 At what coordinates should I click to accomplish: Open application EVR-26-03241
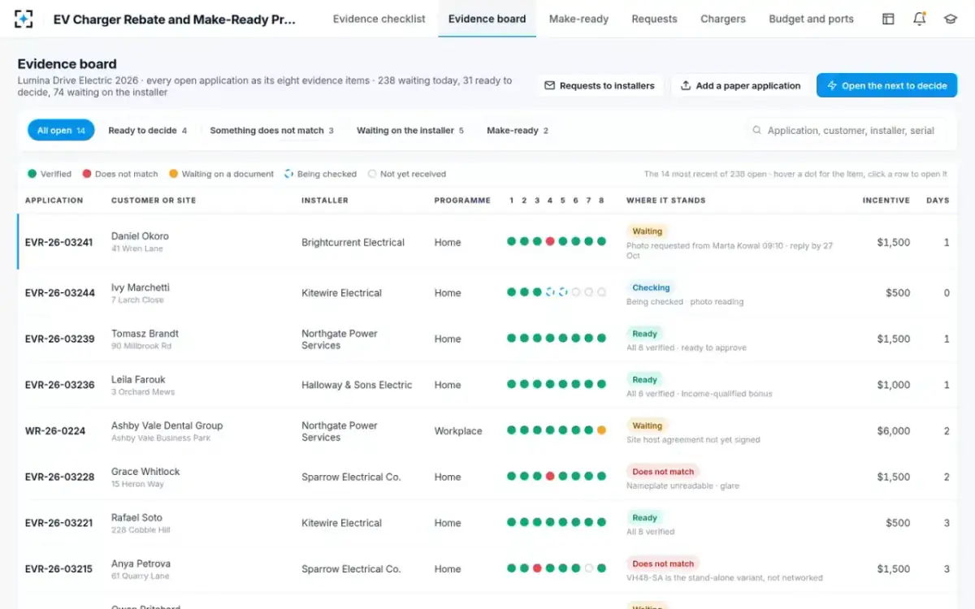click(59, 242)
